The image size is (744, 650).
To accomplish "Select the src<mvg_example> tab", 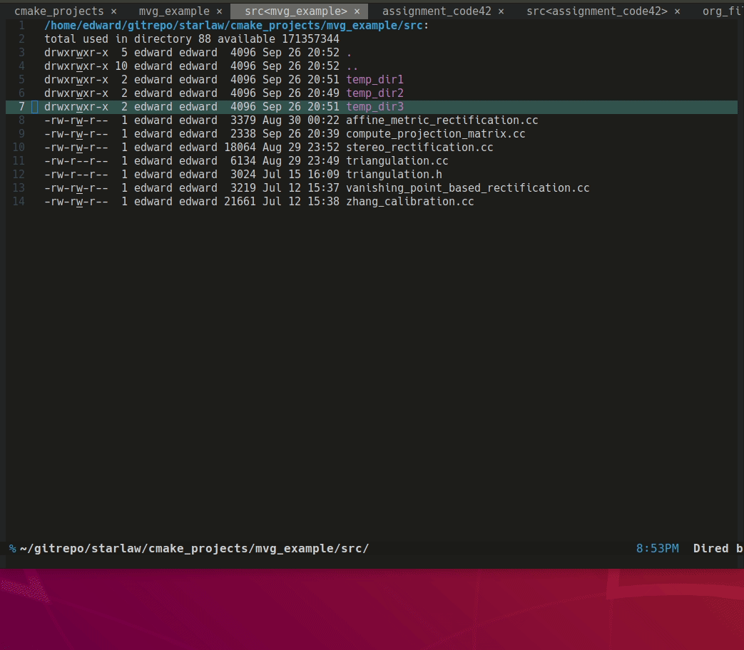I will pos(295,11).
